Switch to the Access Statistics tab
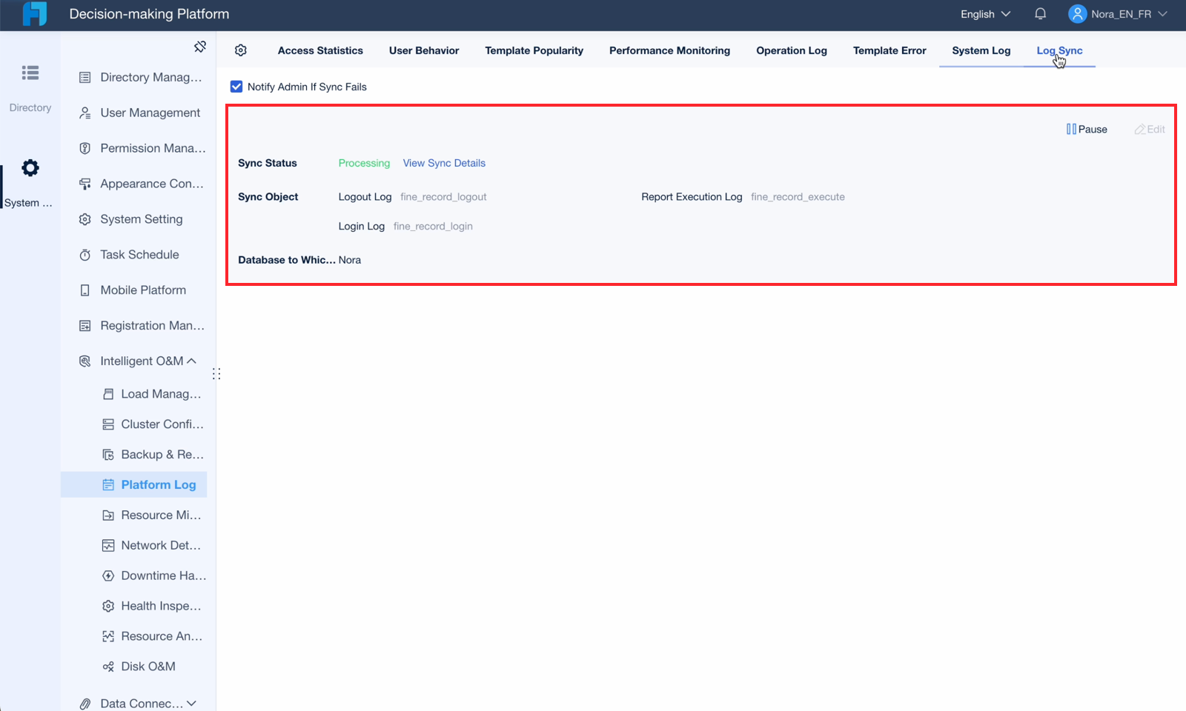This screenshot has height=711, width=1186. pos(320,50)
